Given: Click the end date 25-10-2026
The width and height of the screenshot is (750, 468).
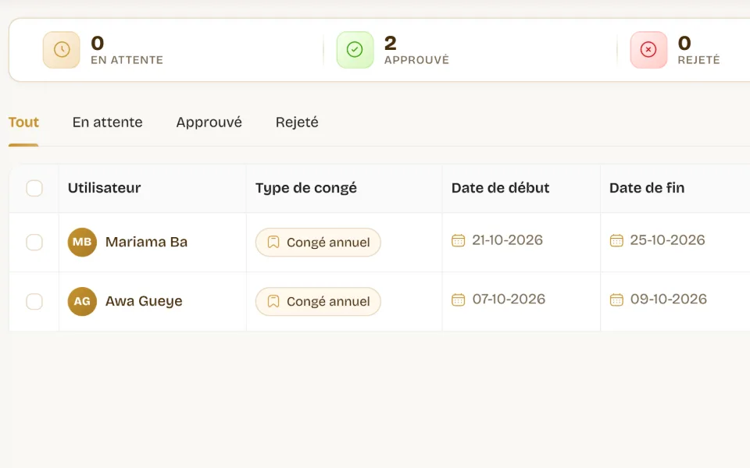Looking at the screenshot, I should point(667,239).
